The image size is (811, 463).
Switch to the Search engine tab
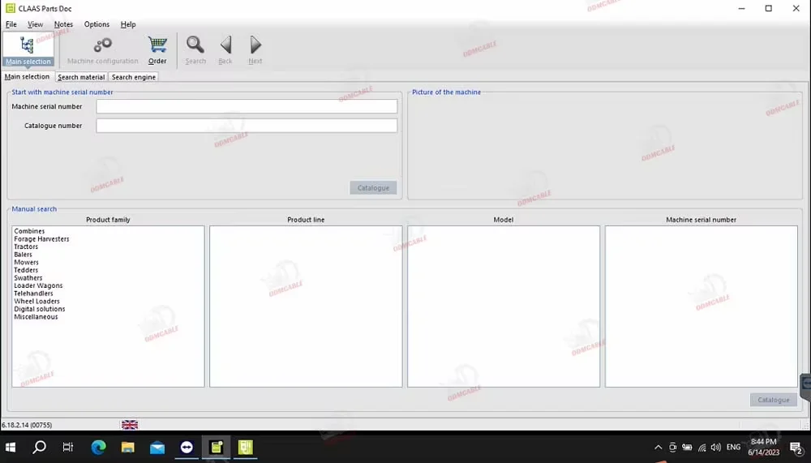click(133, 77)
